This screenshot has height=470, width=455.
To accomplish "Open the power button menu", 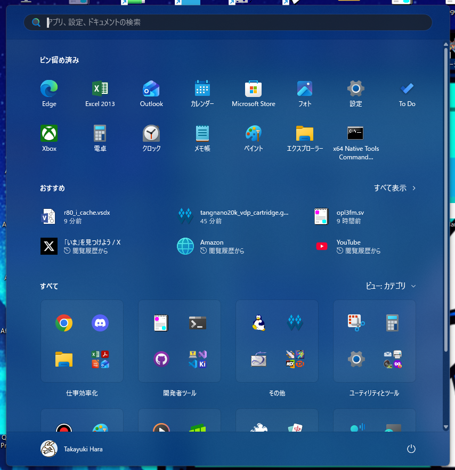I will (411, 449).
